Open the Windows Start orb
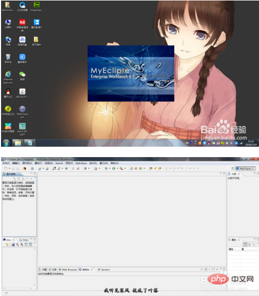The image size is (259, 296). (x=6, y=143)
